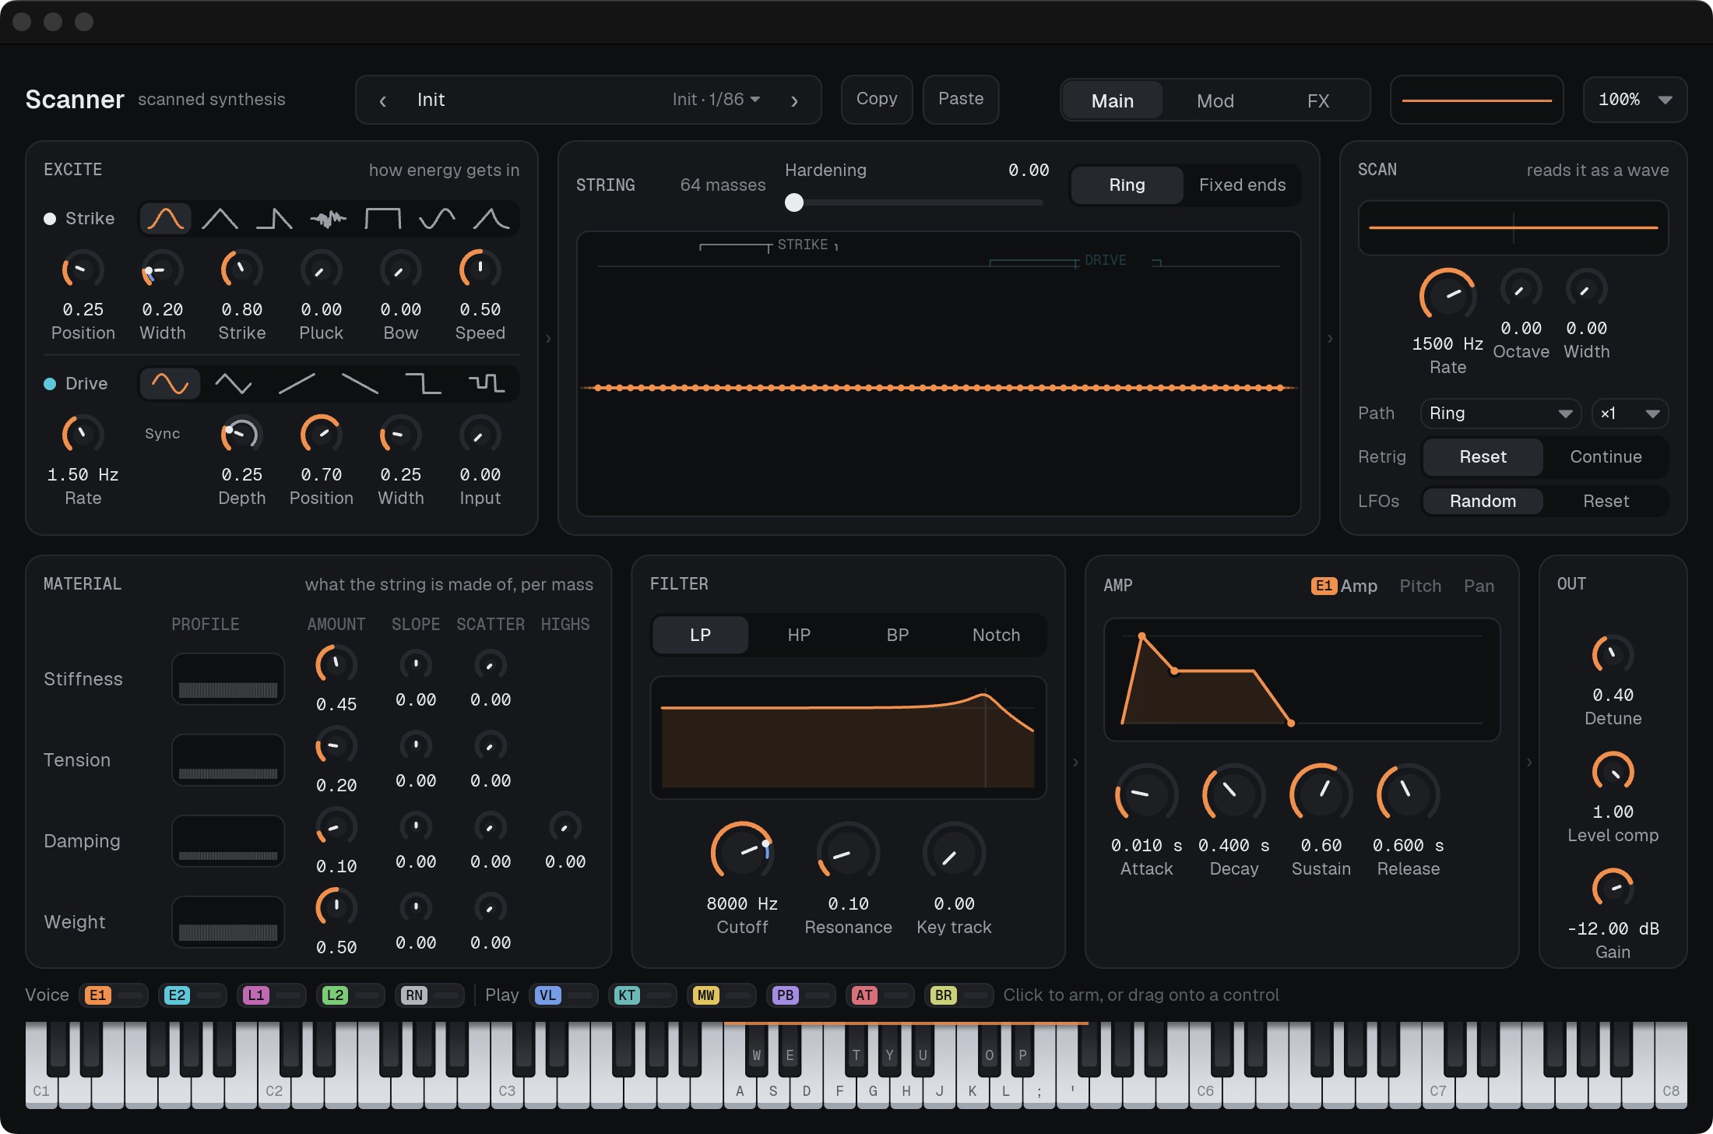The image size is (1713, 1134).
Task: Open the x1 path multiplier dropdown
Action: (x=1630, y=414)
